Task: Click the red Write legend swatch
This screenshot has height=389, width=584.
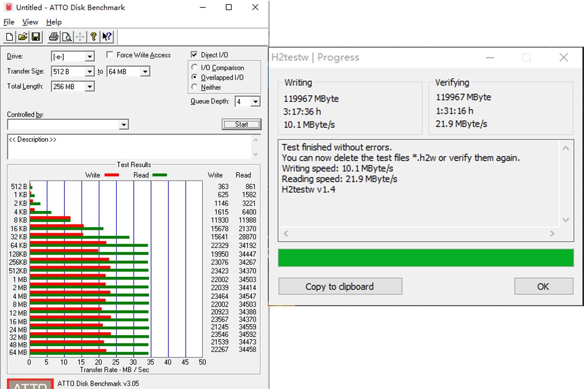Action: click(112, 175)
